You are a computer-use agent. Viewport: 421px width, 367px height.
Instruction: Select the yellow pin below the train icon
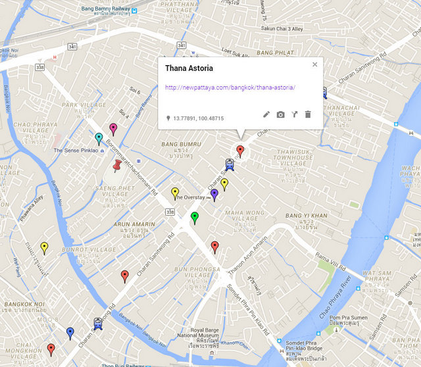(224, 184)
